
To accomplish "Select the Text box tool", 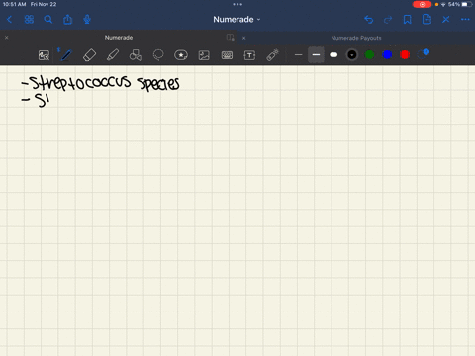I will [249, 55].
